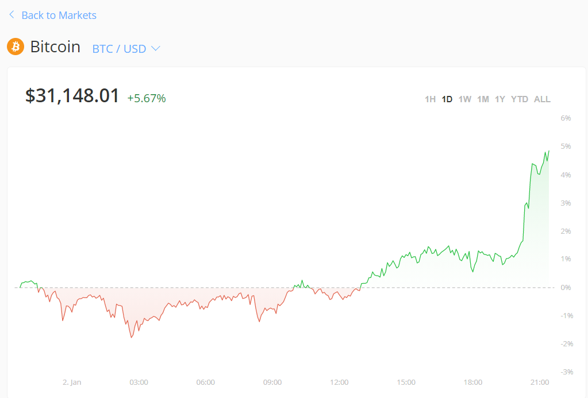Click the +5.67% change indicator
This screenshot has height=398, width=588.
pos(147,99)
